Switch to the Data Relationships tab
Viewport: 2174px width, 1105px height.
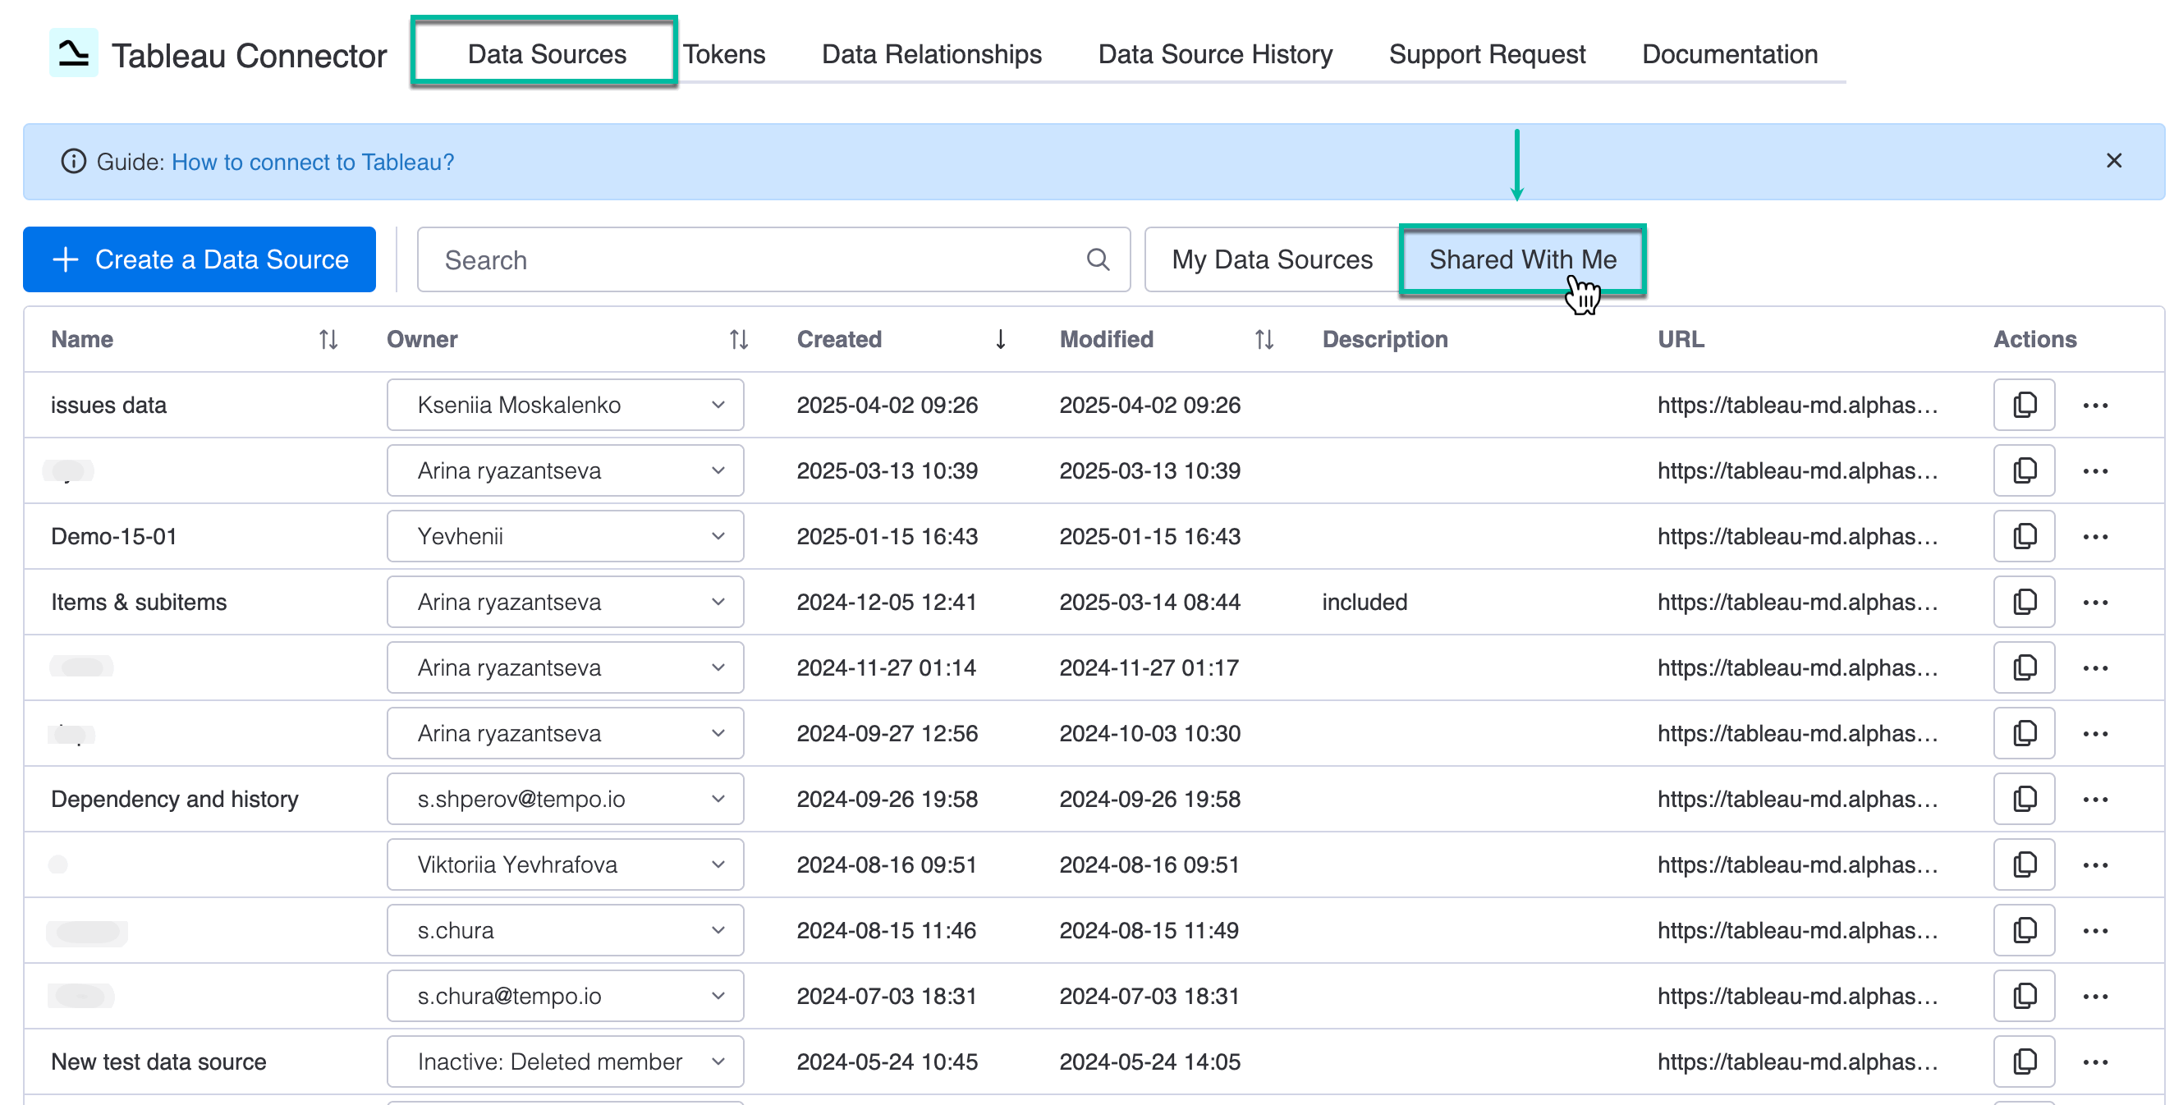(x=931, y=54)
